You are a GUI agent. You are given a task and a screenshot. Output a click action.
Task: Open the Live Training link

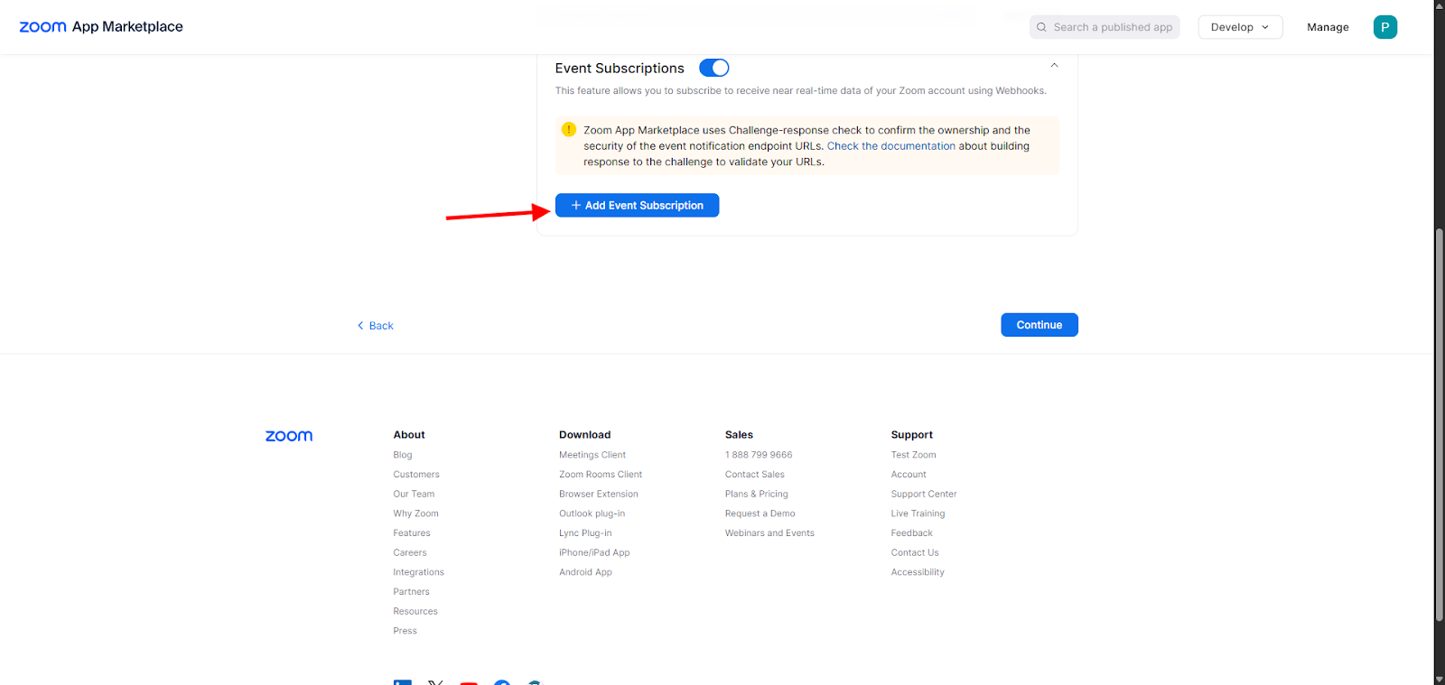click(918, 514)
